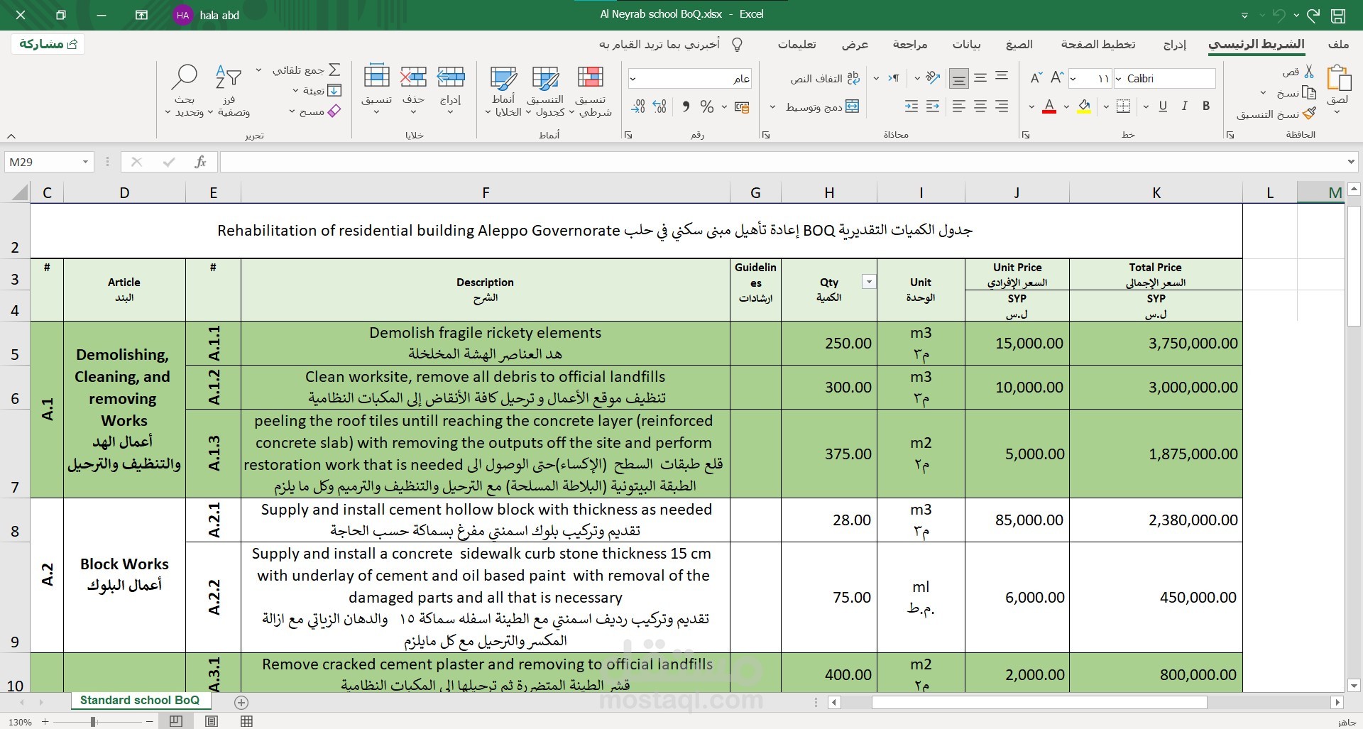Toggle bottom vertical alignment
The height and width of the screenshot is (729, 1363).
click(x=959, y=78)
